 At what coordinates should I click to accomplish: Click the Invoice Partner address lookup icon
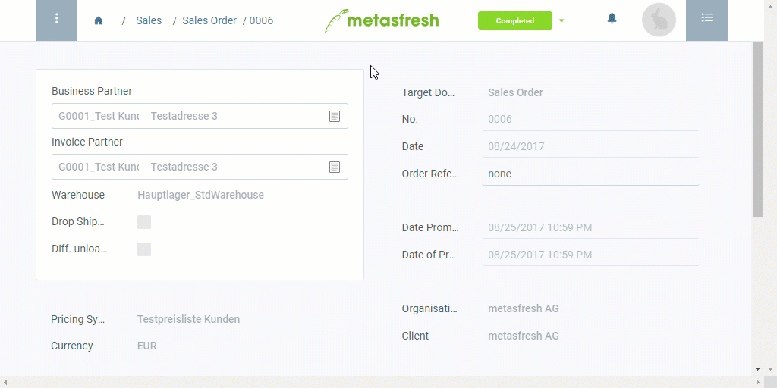pos(335,167)
